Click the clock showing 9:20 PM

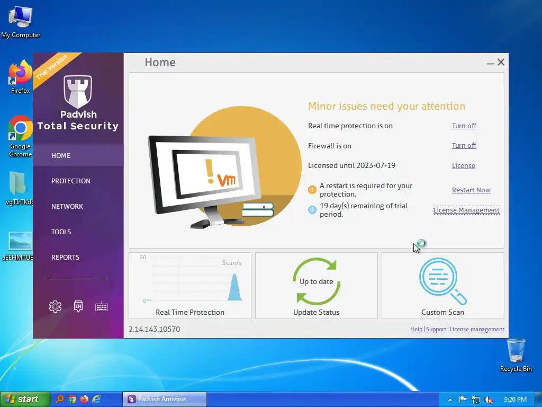point(515,400)
